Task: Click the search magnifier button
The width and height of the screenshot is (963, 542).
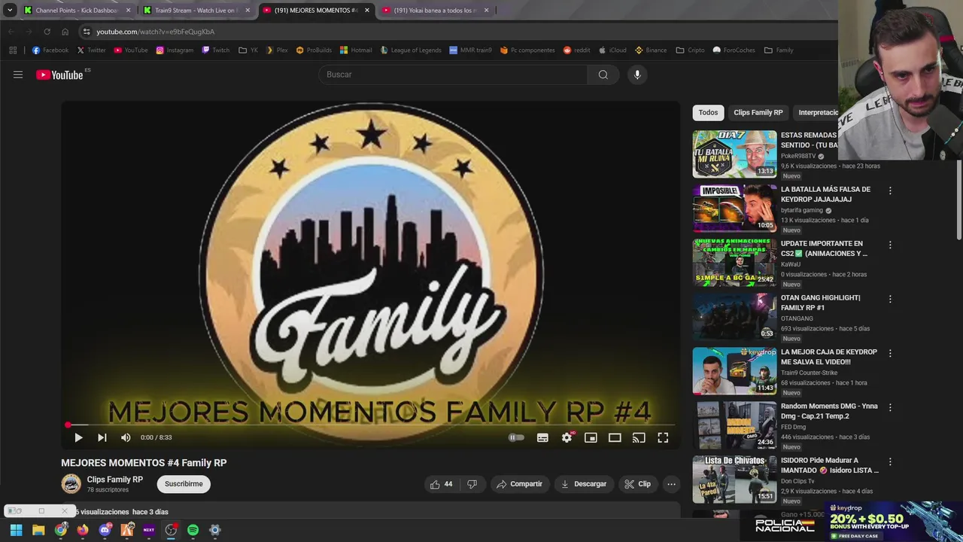Action: pos(603,75)
